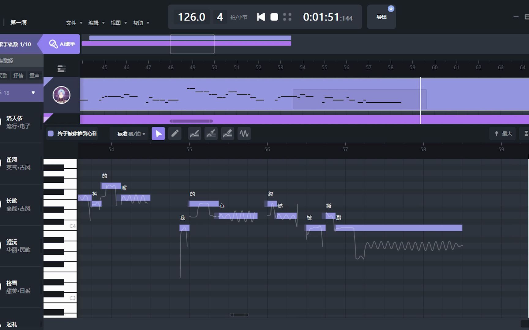The image size is (529, 330).
Task: Click the singer avatar on the track
Action: (62, 95)
